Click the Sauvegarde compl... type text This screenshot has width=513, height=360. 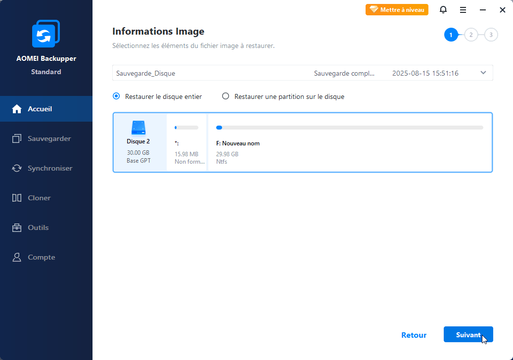pyautogui.click(x=344, y=73)
